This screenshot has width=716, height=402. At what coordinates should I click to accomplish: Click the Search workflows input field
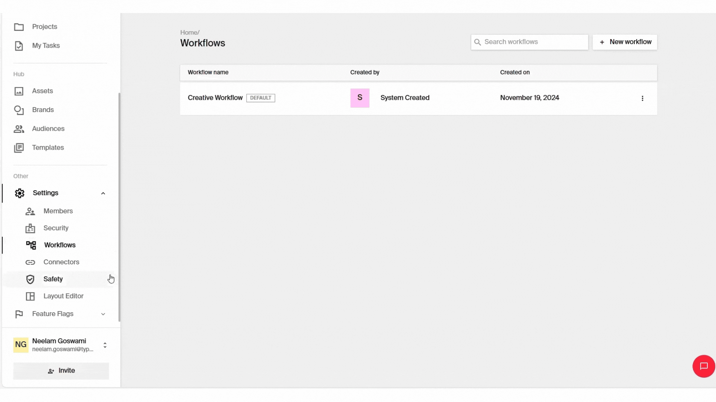pyautogui.click(x=533, y=42)
